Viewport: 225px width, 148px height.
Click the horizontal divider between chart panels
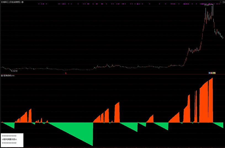pyautogui.click(x=110, y=74)
